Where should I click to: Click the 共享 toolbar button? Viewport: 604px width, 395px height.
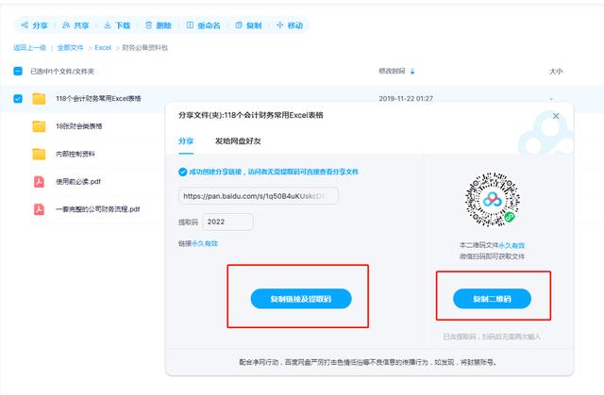tap(78, 25)
